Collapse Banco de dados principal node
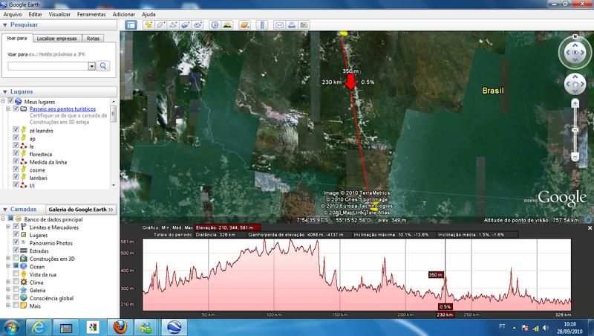The height and width of the screenshot is (336, 594). click(3, 219)
